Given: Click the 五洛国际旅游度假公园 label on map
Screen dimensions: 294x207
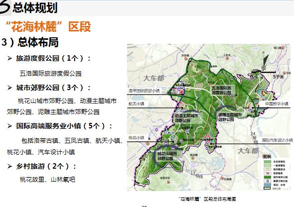Looking at the screenshot, I should pyautogui.click(x=221, y=90).
